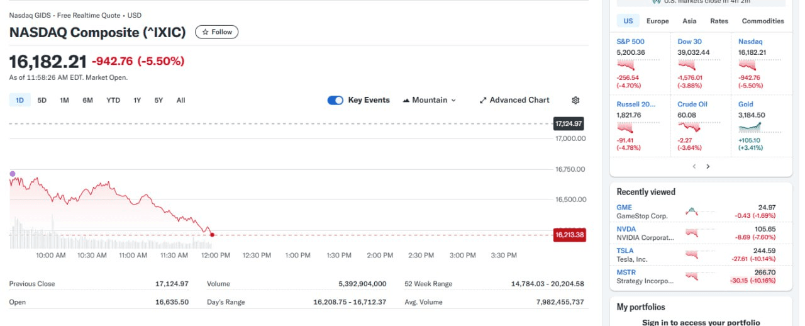Select the 6M range tab

tap(87, 100)
